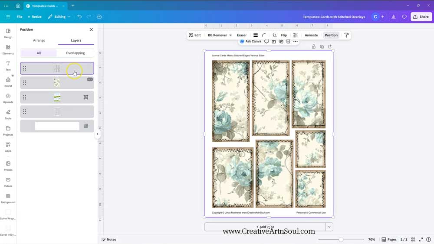The image size is (434, 244).
Task: Click the delete trash icon in floating toolbar
Action: [288, 42]
